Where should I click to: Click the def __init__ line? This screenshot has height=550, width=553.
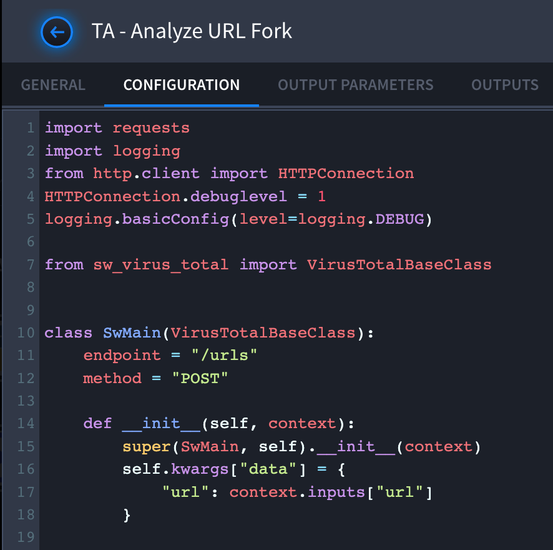(x=218, y=424)
